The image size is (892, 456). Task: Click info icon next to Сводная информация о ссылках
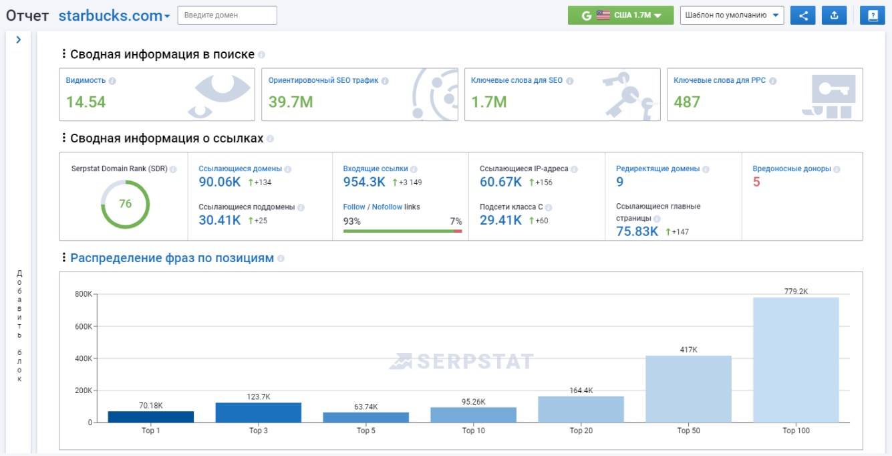tap(270, 139)
